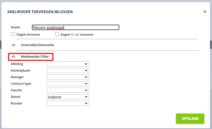Click the Naam input field
Viewport: 212px width, 129px height.
[76, 27]
